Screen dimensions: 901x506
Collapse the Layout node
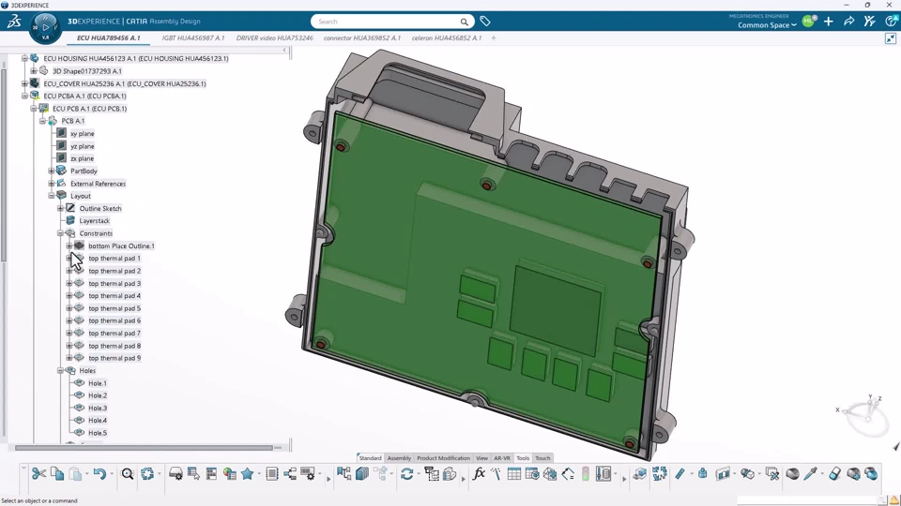coord(51,196)
